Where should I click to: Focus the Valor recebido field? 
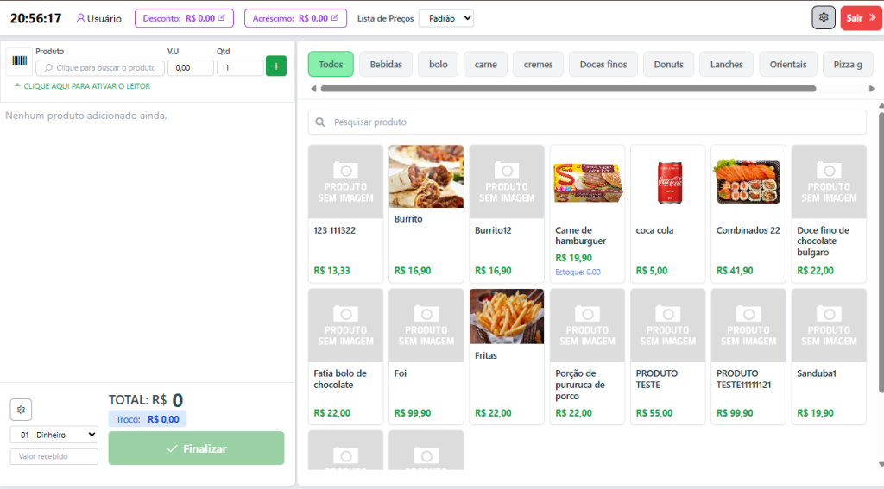click(x=54, y=456)
